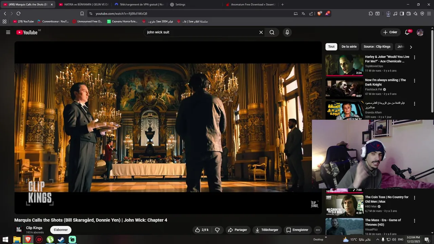Viewport: 434px width, 244px height.
Task: Open Brave Wallet icon
Action: (x=409, y=14)
